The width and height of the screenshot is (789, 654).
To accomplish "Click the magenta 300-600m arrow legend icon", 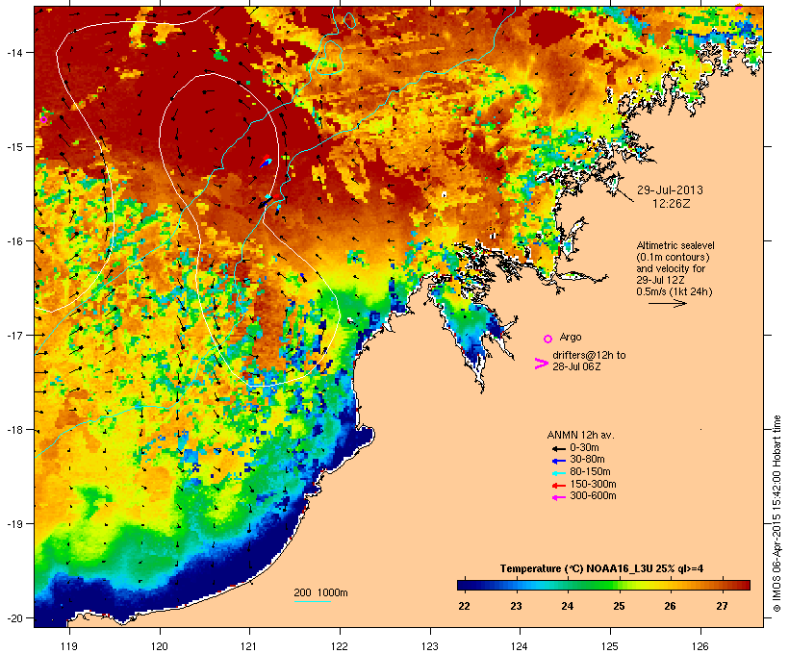I will click(x=558, y=497).
